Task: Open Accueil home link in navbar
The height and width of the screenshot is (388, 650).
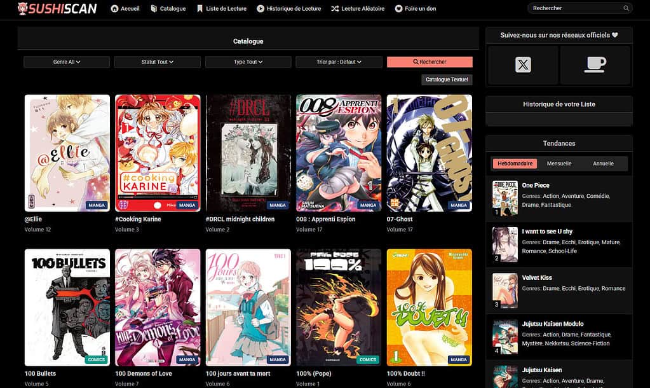Action: (x=126, y=9)
